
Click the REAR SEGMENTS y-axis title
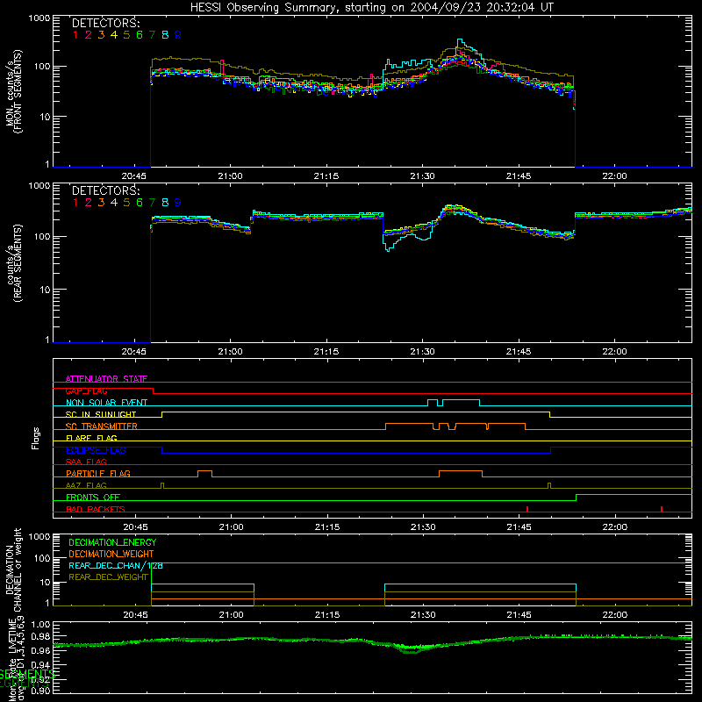point(14,263)
